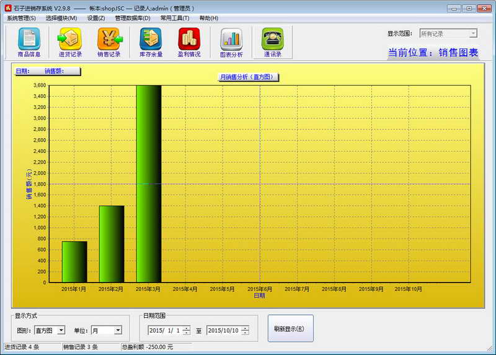Click status bar 总盈利额 -250.00 元
The width and height of the screenshot is (496, 355).
[x=148, y=347]
